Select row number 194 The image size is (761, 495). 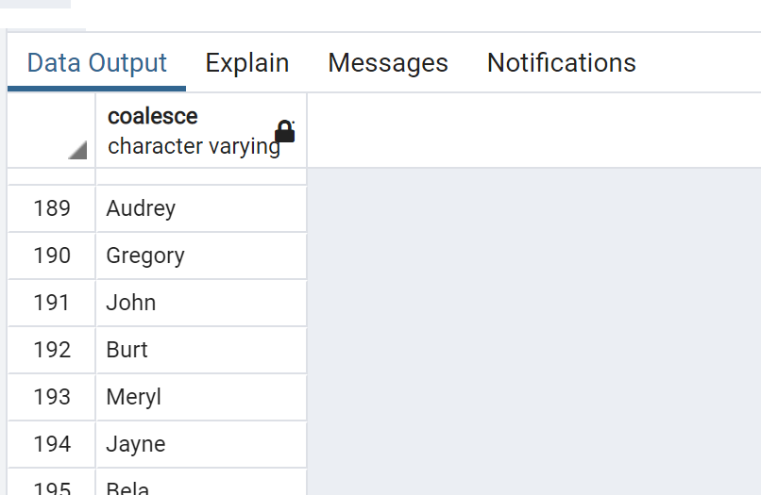(x=51, y=444)
